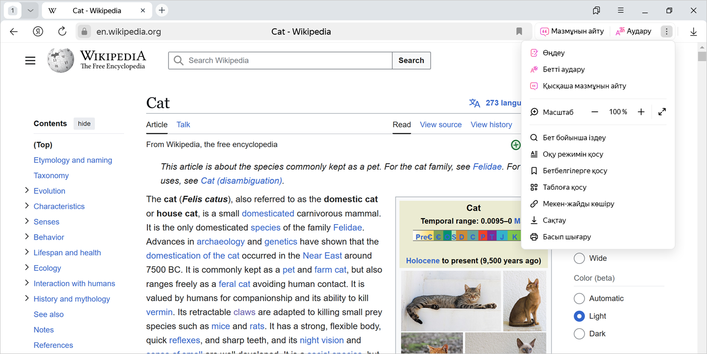Select the Automatic color option
This screenshot has height=354, width=707.
pyautogui.click(x=579, y=299)
